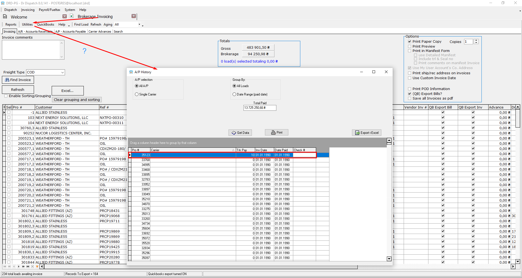Close the Welcome tab with its X icon
This screenshot has height=278, width=522.
(64, 16)
